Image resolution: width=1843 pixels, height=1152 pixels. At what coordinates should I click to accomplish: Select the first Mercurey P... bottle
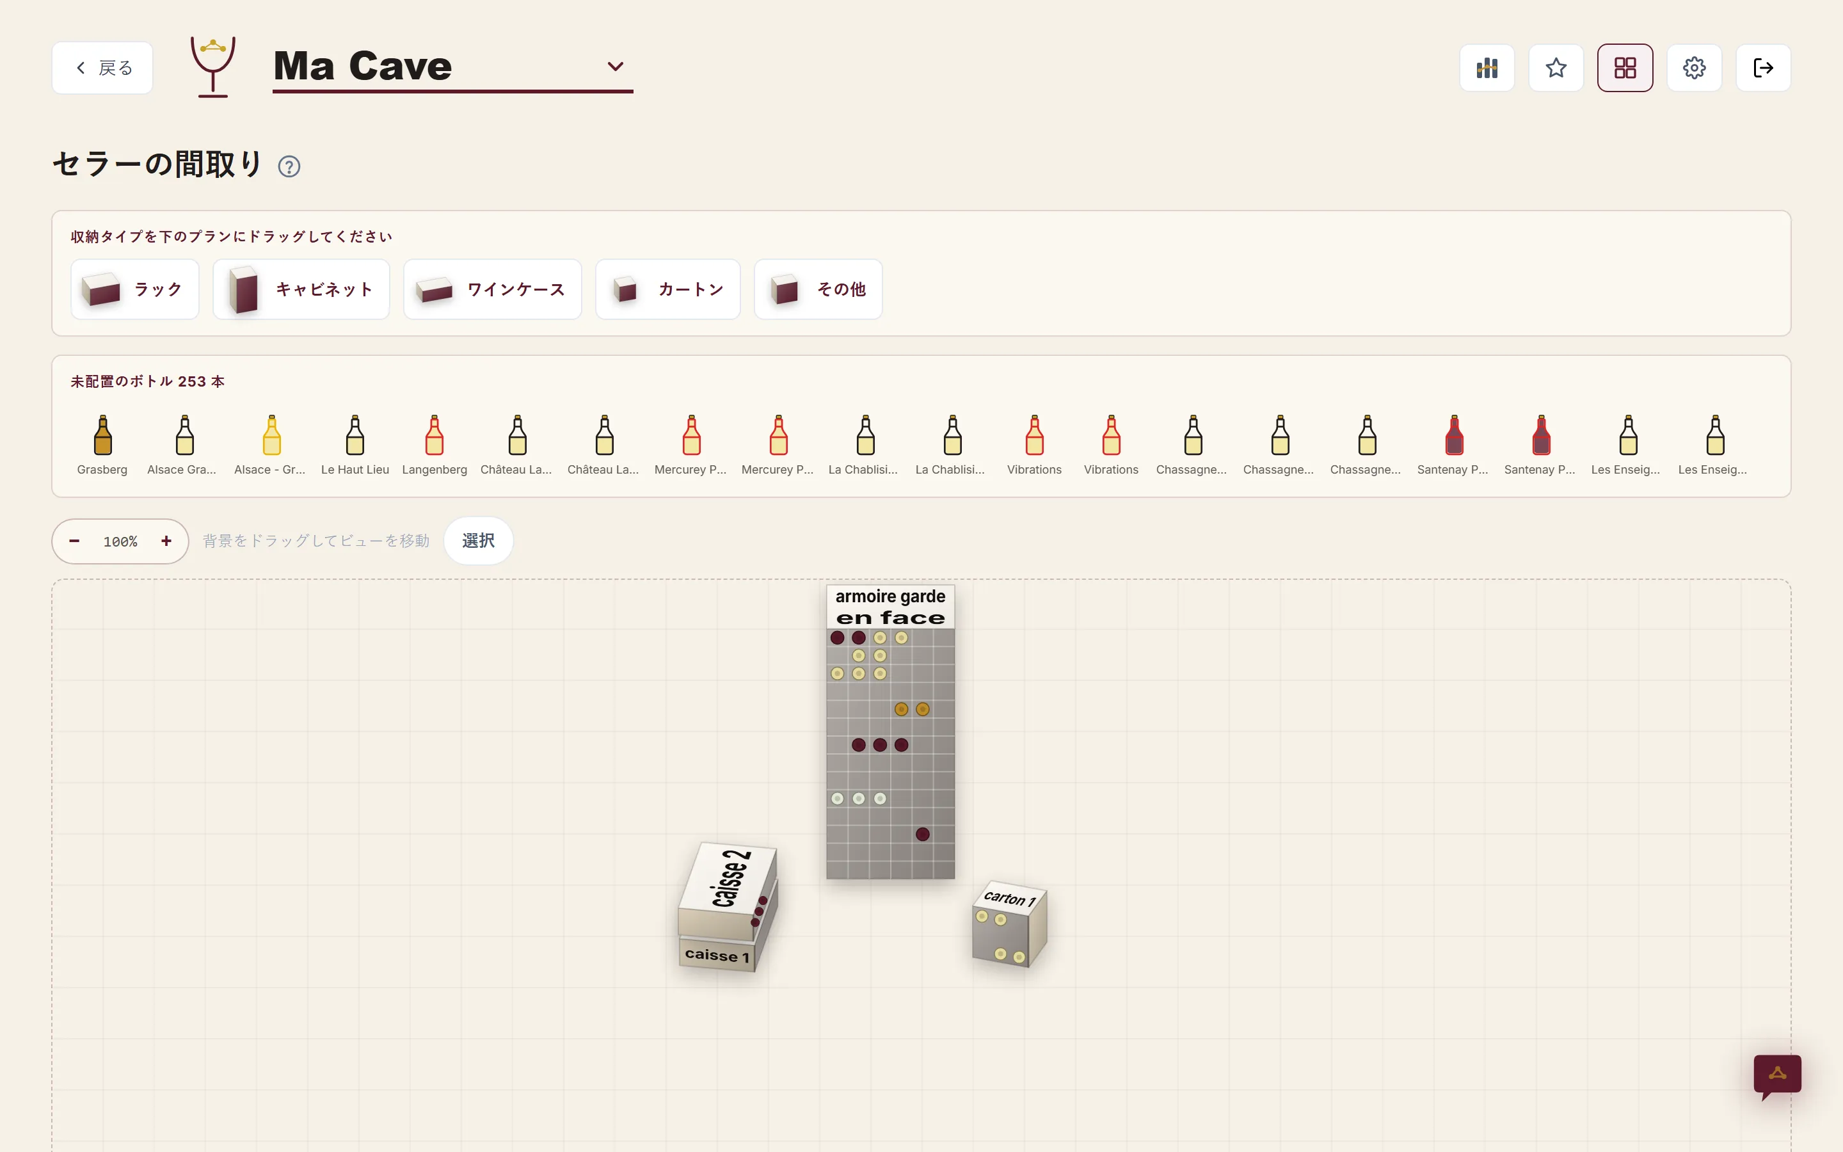[x=690, y=445]
